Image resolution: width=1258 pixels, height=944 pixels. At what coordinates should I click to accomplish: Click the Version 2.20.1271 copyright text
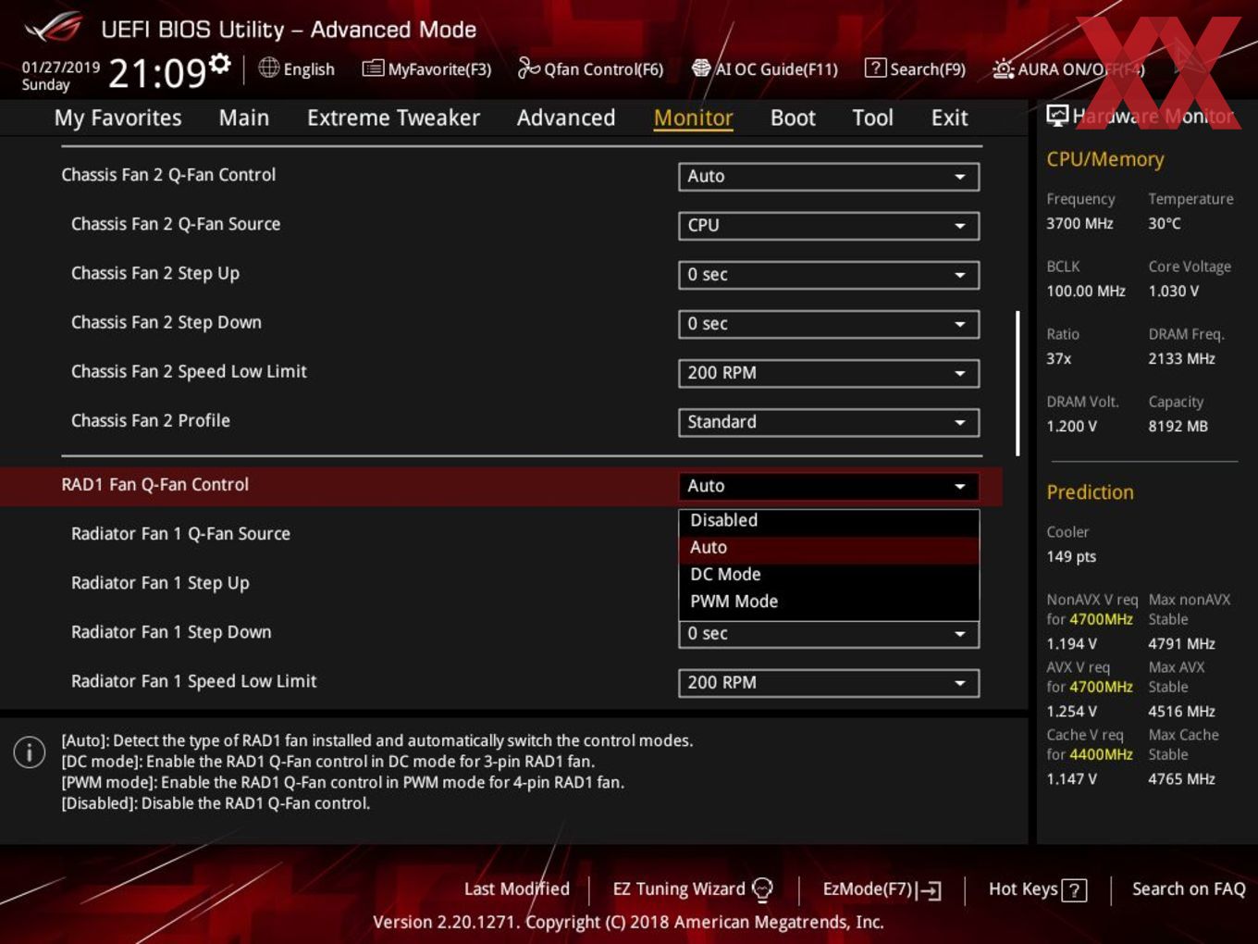[x=628, y=922]
